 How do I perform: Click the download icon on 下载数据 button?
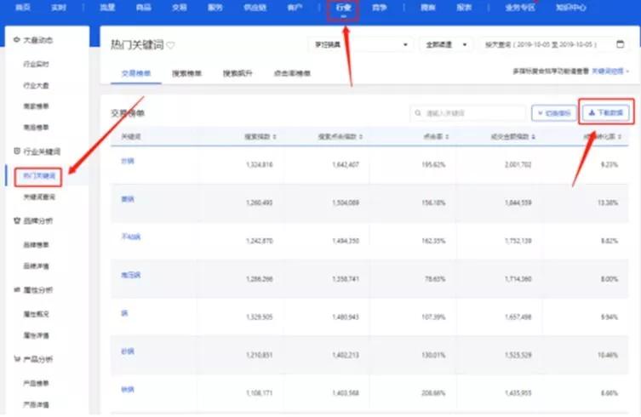(592, 112)
